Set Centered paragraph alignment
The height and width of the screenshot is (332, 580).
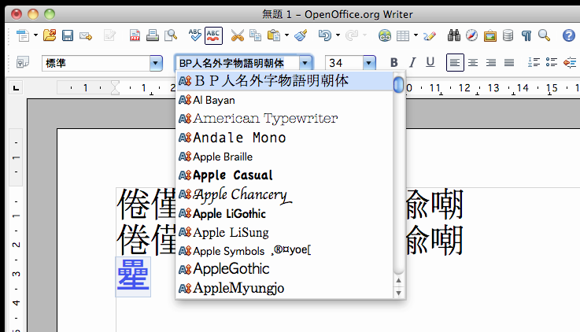click(x=473, y=62)
